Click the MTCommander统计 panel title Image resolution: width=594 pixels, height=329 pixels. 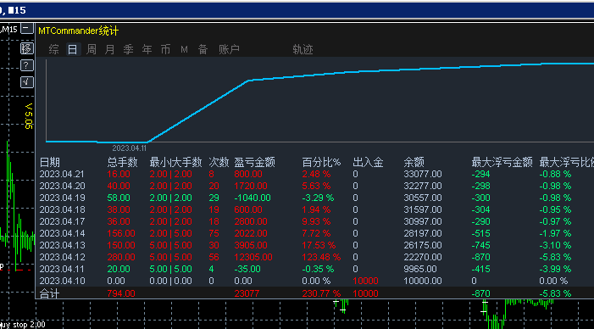click(x=79, y=31)
